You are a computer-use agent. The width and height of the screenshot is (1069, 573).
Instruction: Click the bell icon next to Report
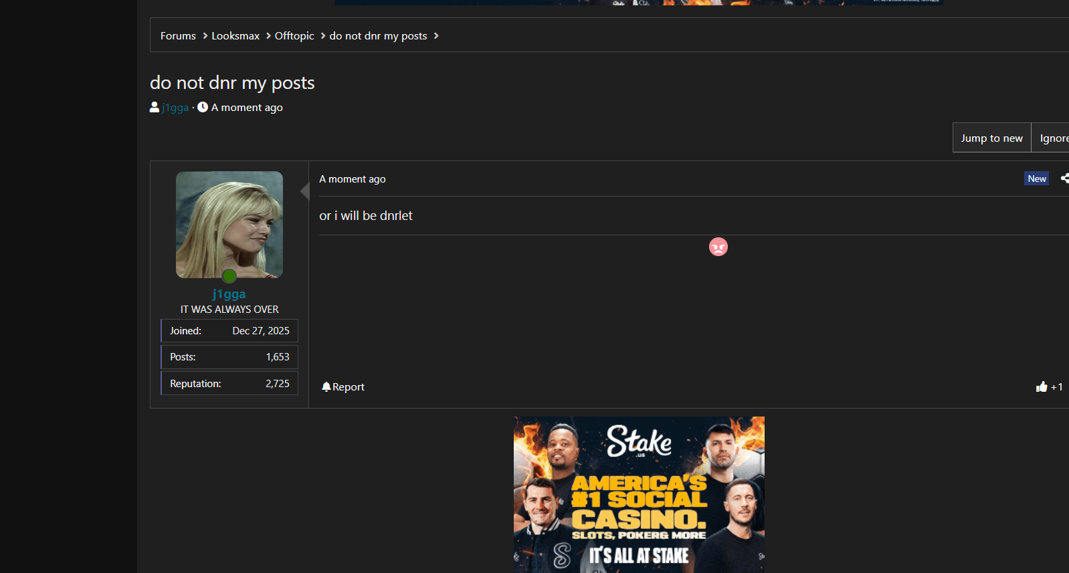[326, 386]
